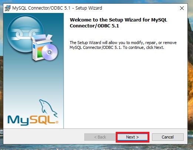The width and height of the screenshot is (193, 150).
Task: Click the Setup Wizard description paragraph
Action: pos(123,45)
